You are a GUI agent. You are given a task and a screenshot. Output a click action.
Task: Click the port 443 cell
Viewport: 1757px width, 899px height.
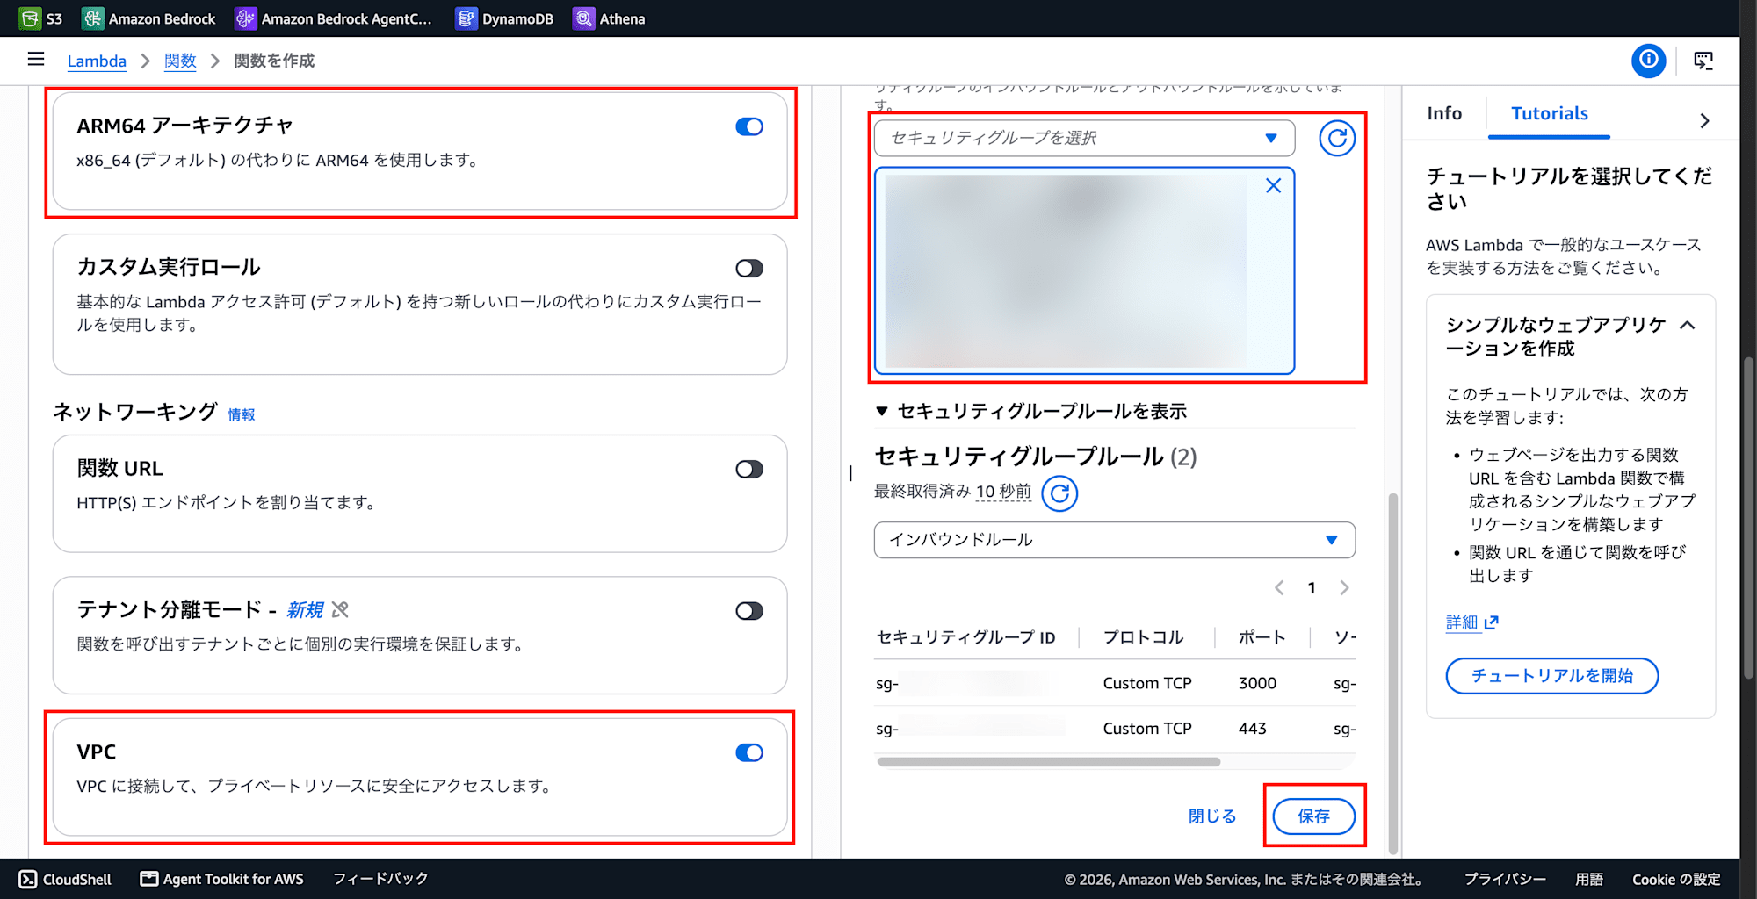tap(1253, 729)
